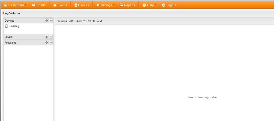Click the gear icon in Devices panel
The width and height of the screenshot is (274, 121).
47,21
